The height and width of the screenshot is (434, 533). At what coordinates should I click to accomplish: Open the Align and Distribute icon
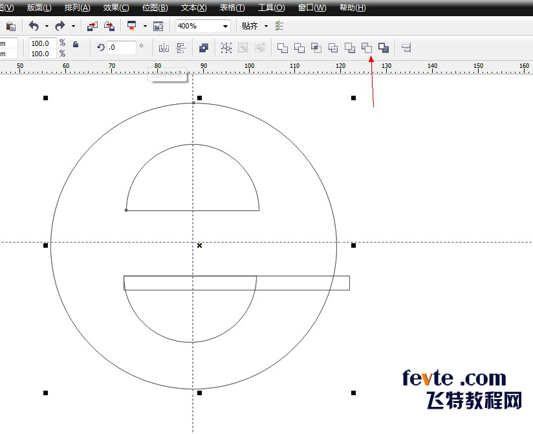tap(407, 48)
